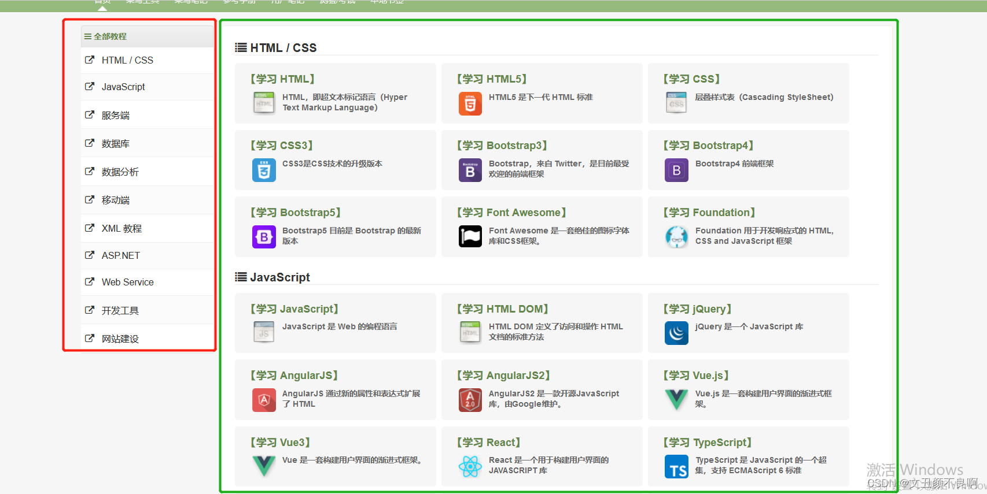Click external-link icon beside 开发工具
This screenshot has width=987, height=494.
[x=90, y=310]
